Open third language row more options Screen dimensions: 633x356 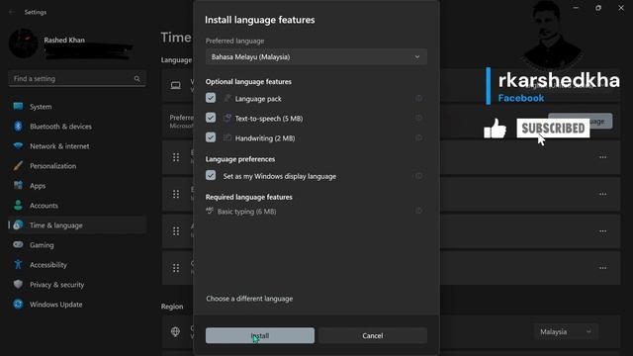click(602, 231)
